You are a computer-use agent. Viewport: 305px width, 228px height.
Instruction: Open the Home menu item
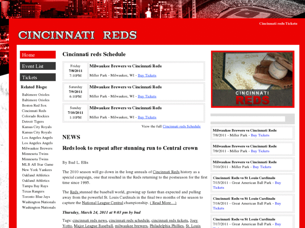point(38,55)
